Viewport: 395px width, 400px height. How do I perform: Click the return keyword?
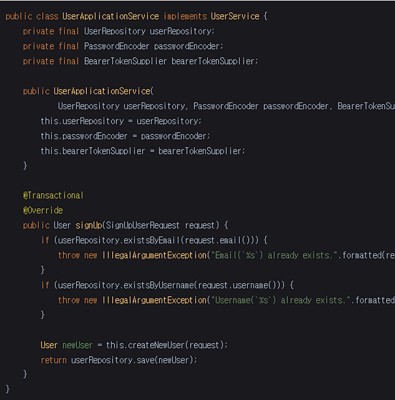[x=54, y=360]
